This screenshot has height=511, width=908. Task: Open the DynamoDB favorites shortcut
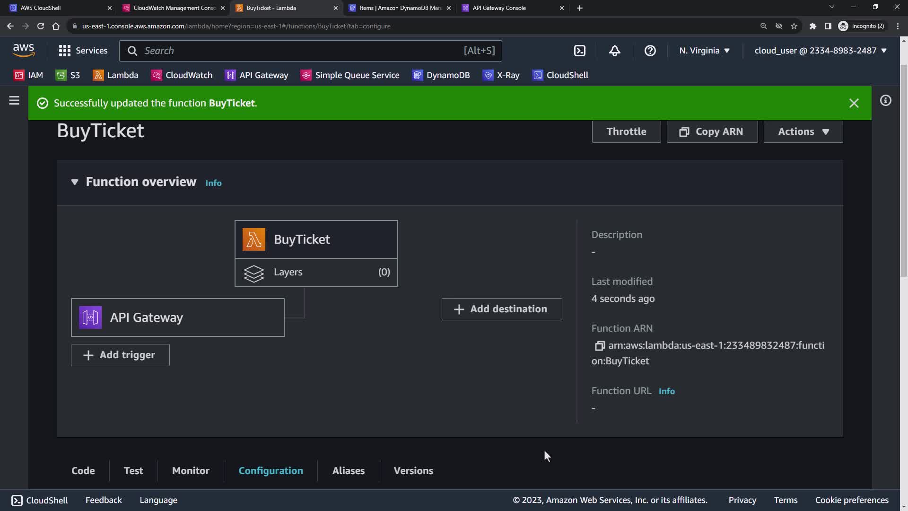(441, 75)
